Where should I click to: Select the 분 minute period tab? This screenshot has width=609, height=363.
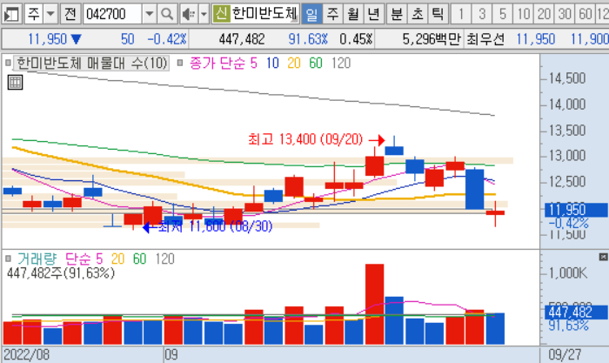pyautogui.click(x=397, y=15)
